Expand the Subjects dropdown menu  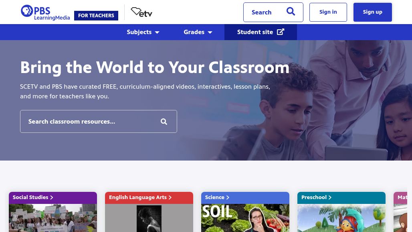tap(143, 32)
